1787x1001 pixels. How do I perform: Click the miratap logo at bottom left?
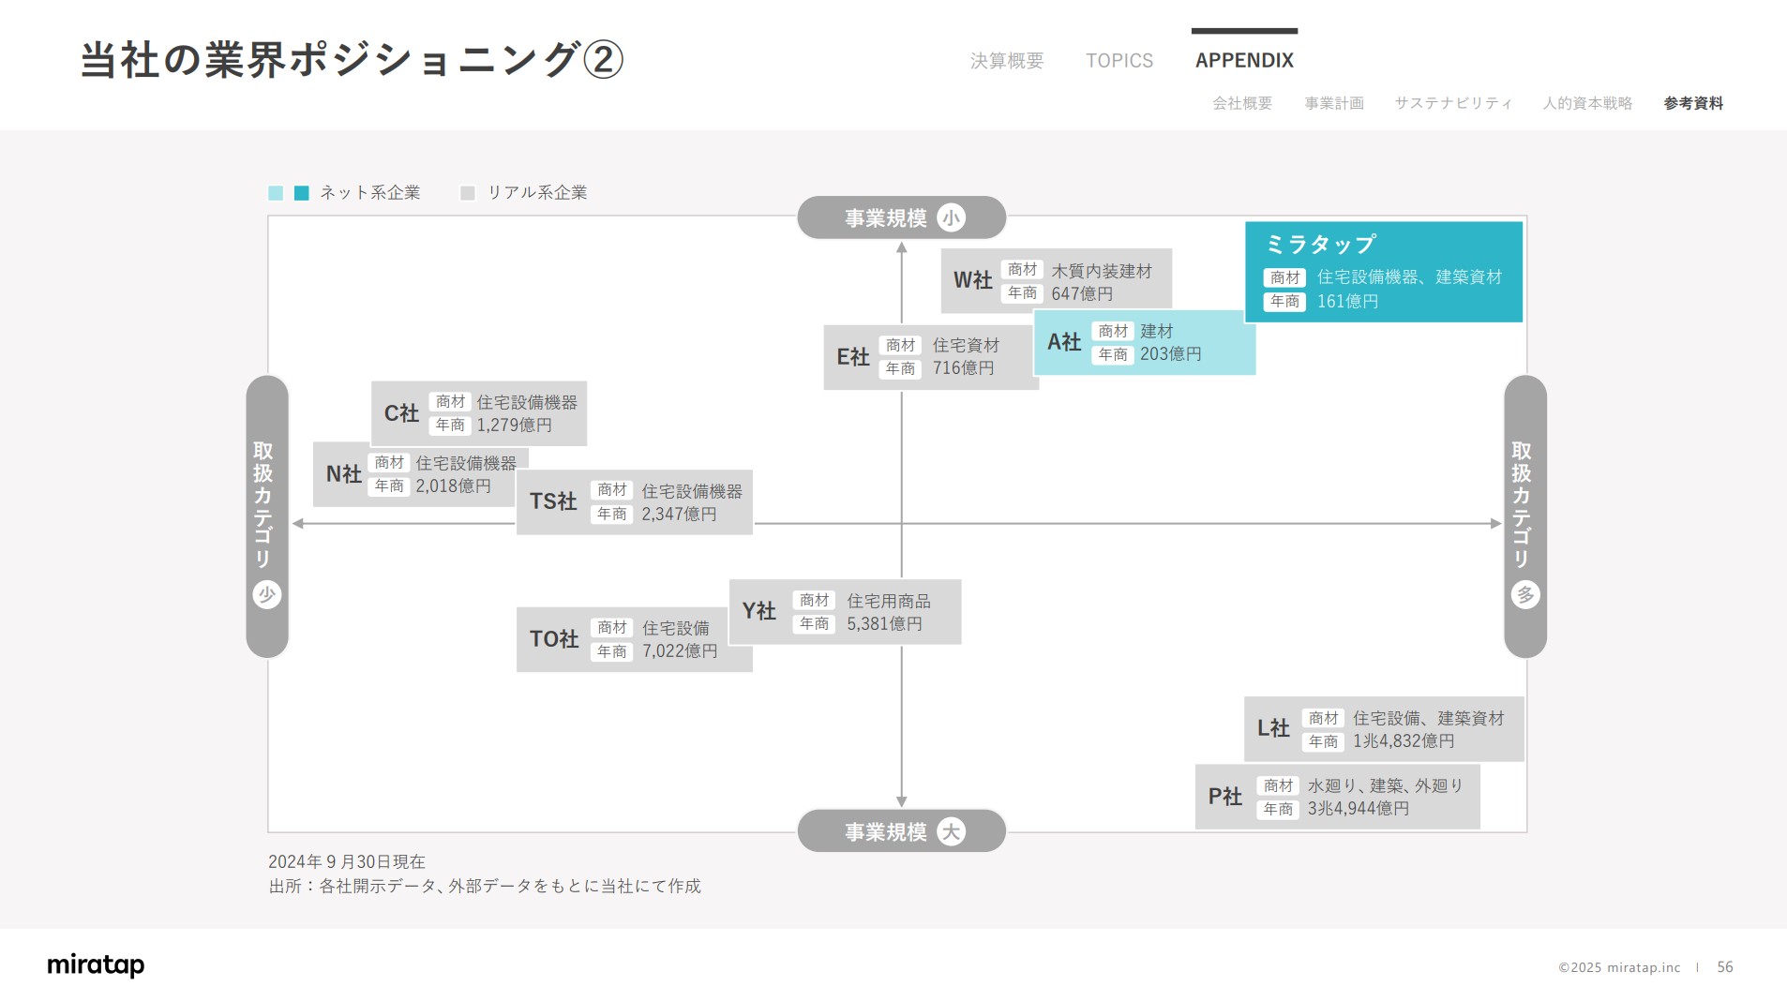coord(95,964)
